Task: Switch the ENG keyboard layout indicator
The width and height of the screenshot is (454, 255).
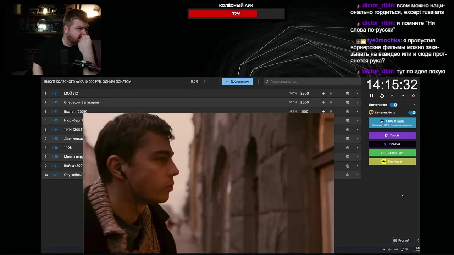Action: [x=396, y=249]
